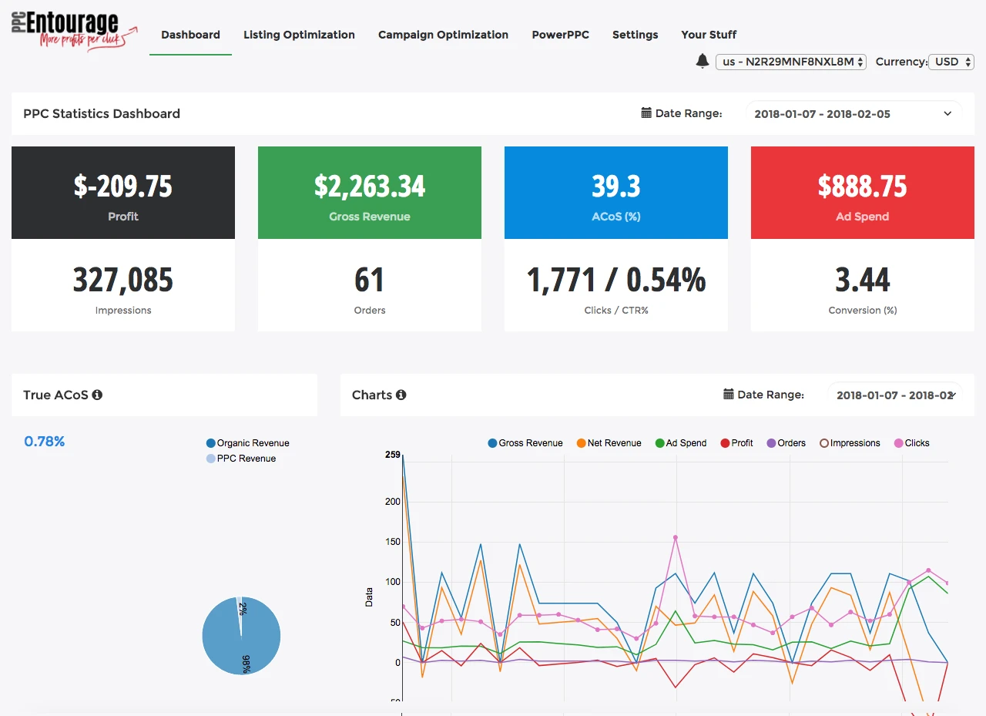Switch to the PowerPPC tab
Viewport: 986px width, 716px height.
pyautogui.click(x=560, y=35)
